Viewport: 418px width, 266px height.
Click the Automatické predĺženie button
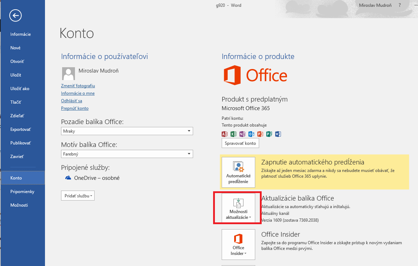tap(238, 172)
